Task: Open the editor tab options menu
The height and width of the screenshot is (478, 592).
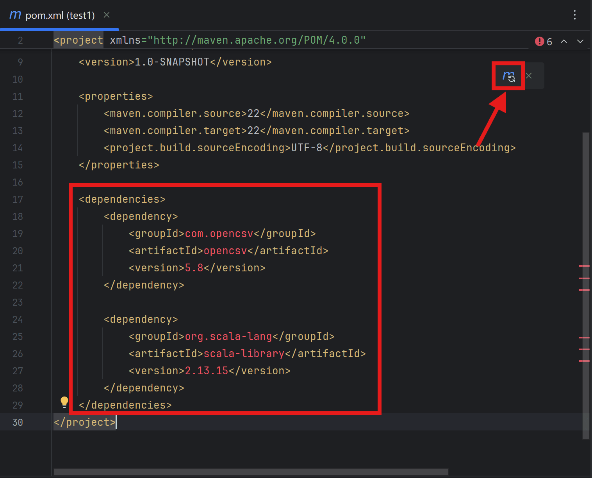Action: pyautogui.click(x=574, y=15)
